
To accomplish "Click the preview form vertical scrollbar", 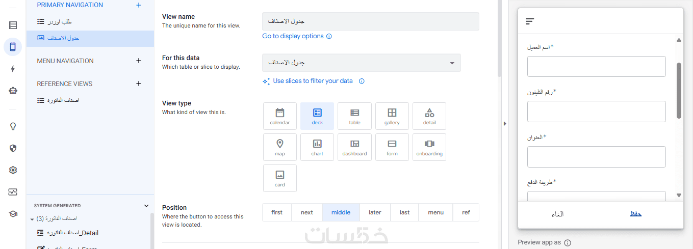I will pyautogui.click(x=679, y=91).
